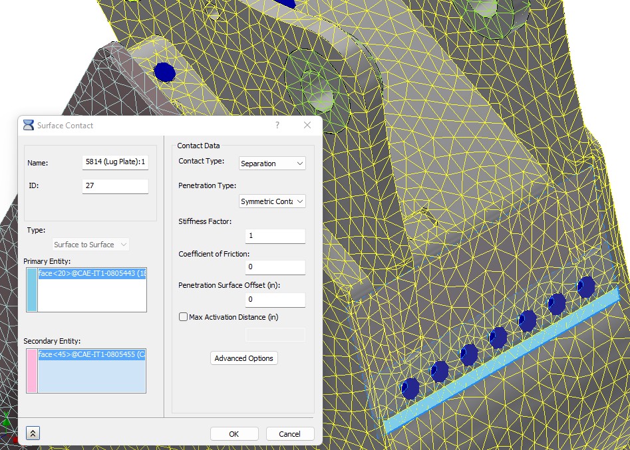Click the collapse double-chevron button bottom-left
This screenshot has height=450, width=630.
[x=31, y=433]
